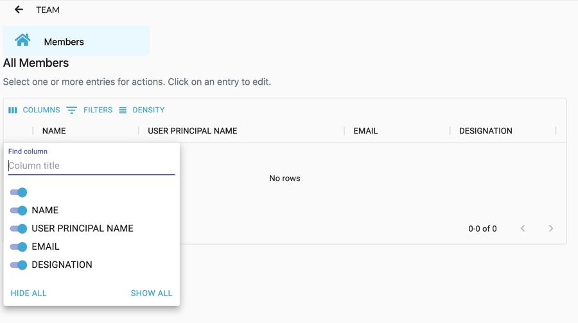Click the EMAIL column header
This screenshot has height=323, width=578.
click(365, 131)
